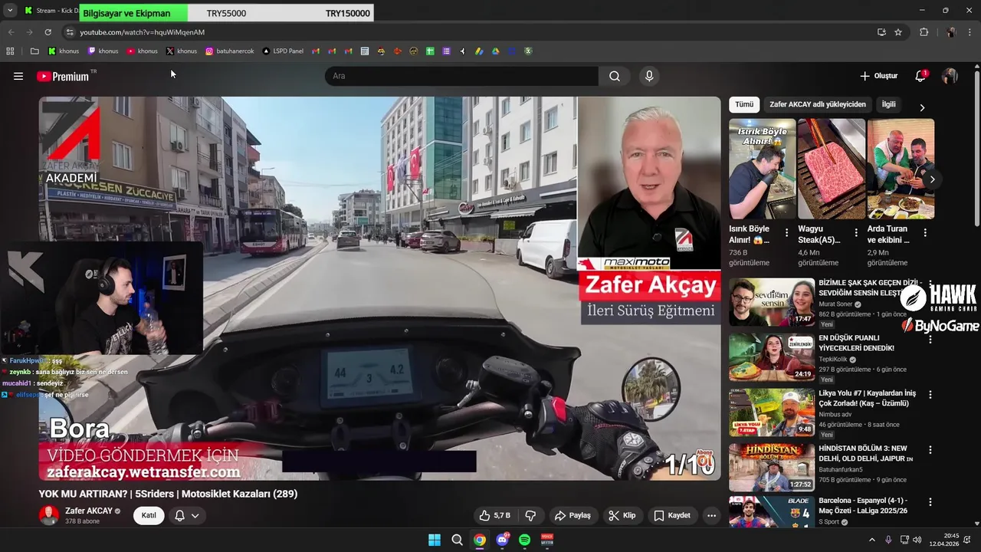Open the Google Drive bookmark icon
The width and height of the screenshot is (981, 552).
496,51
